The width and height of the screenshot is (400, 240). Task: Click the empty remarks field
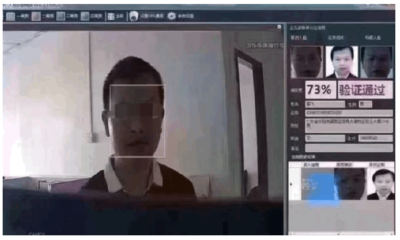tap(349, 148)
